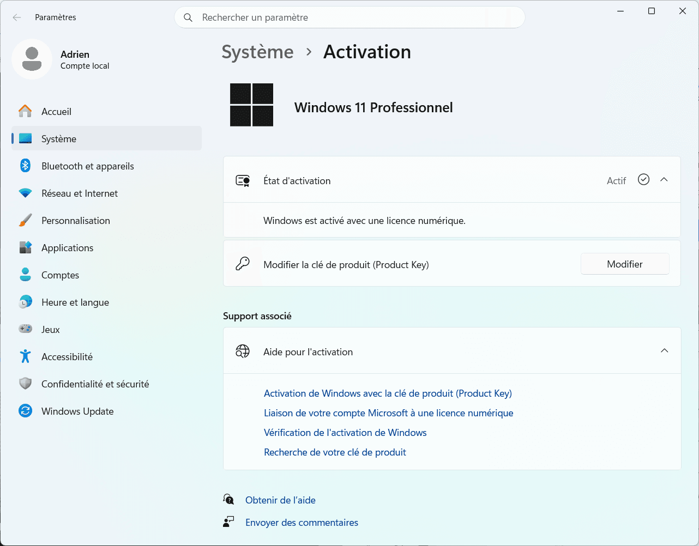Click the Windows logo image
699x546 pixels.
[x=251, y=105]
